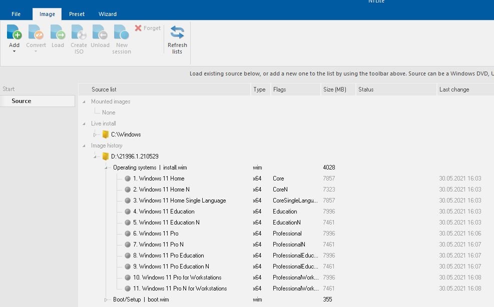The width and height of the screenshot is (494, 307).
Task: Select 2. Windows 11 Home N
Action: 161,189
